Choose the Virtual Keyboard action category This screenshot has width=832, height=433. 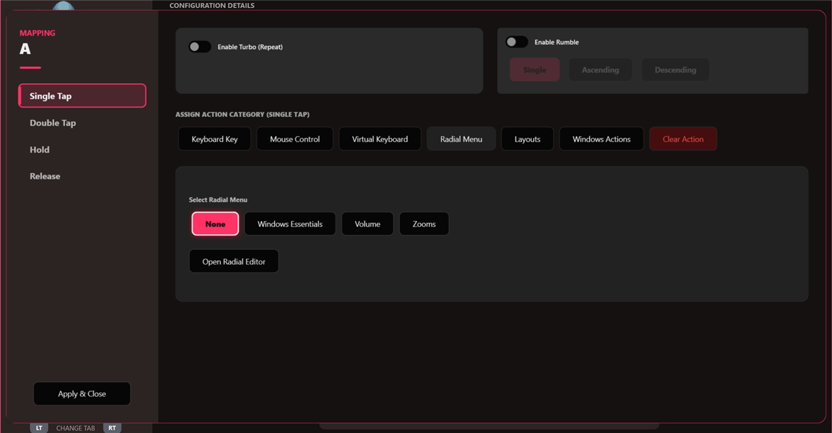tap(380, 139)
